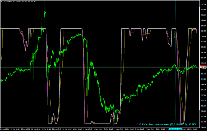The width and height of the screenshot is (207, 131).
Task: Click the USDJPY,M15 chart title text
Action: pos(8,2)
